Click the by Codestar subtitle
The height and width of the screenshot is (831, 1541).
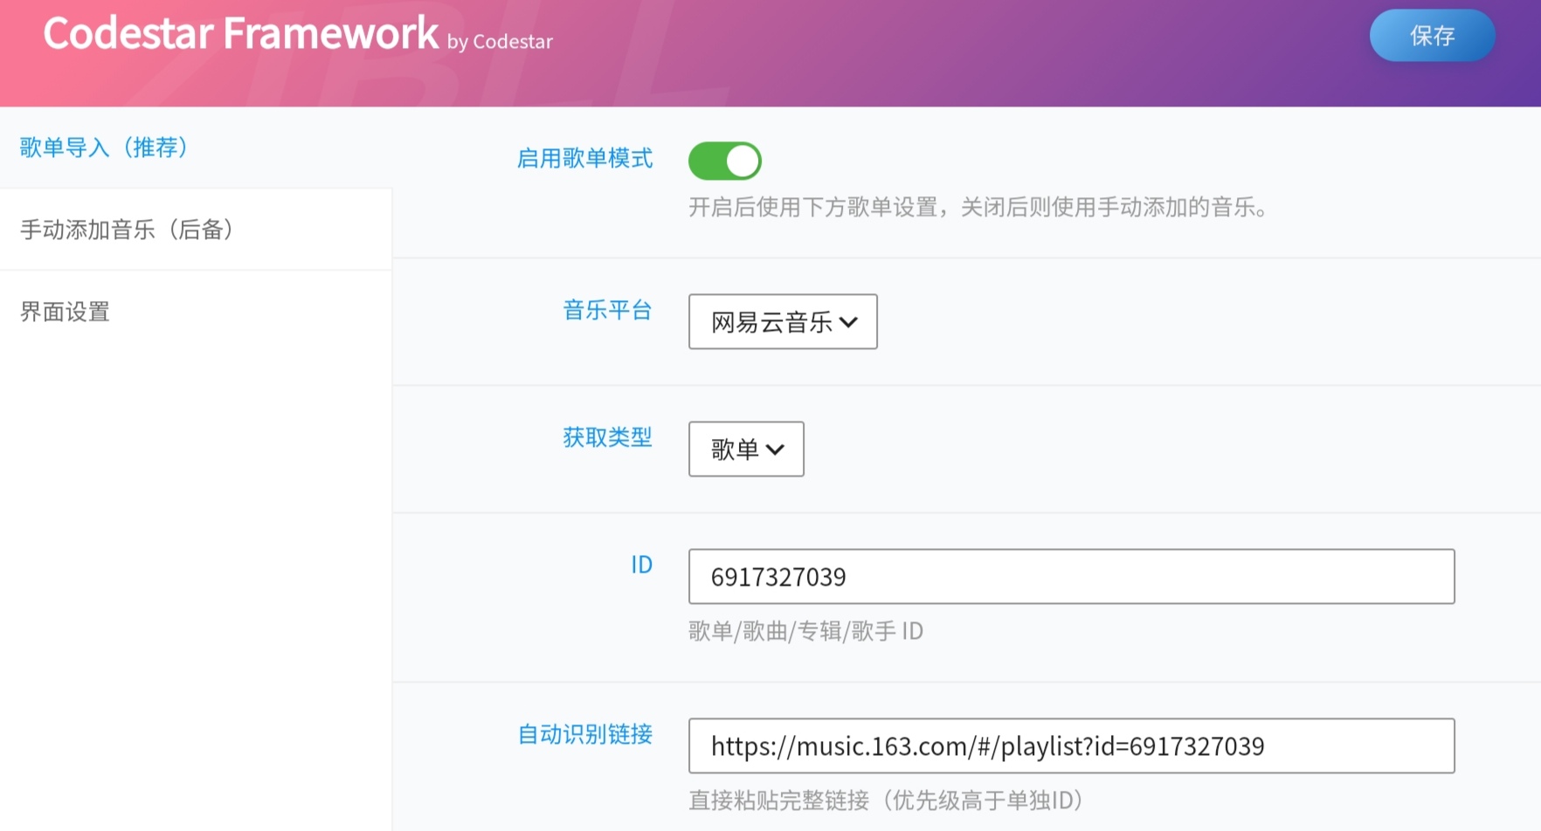500,42
